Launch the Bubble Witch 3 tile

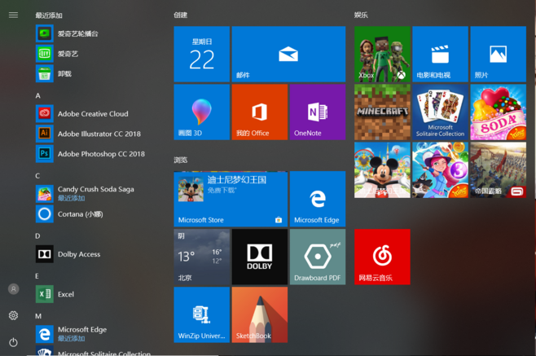[440, 170]
